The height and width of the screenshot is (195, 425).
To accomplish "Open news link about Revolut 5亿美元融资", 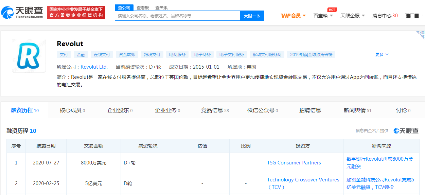I will pyautogui.click(x=380, y=183).
